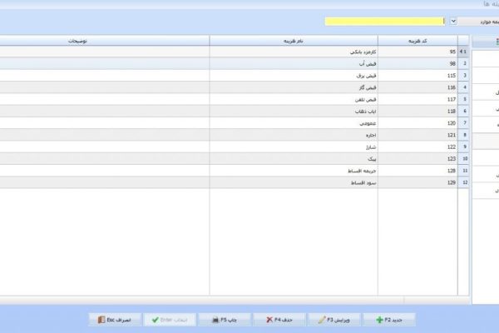499x333 pixels.
Task: Select the 'قبض تلفن' expense name cell
Action: pos(294,99)
